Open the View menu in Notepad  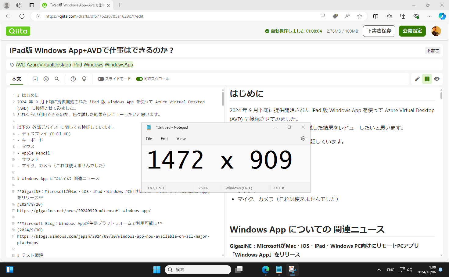point(181,139)
